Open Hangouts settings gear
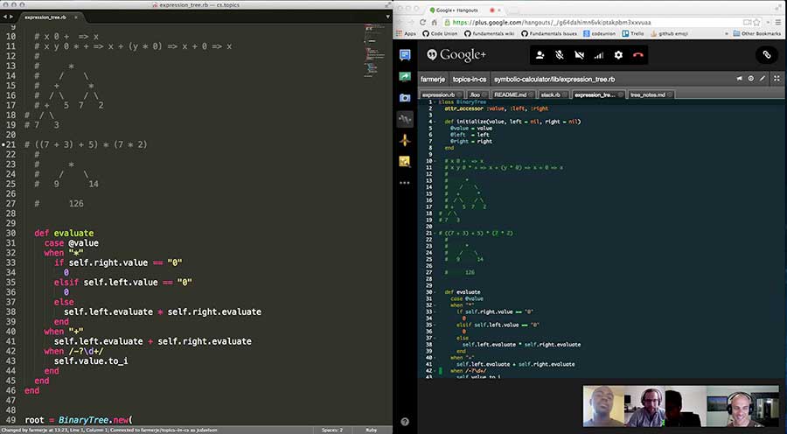The image size is (787, 434). [x=618, y=54]
